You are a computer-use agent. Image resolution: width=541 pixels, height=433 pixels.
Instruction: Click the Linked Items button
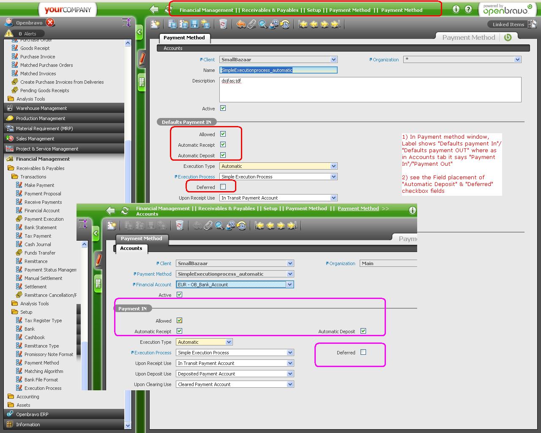click(508, 24)
